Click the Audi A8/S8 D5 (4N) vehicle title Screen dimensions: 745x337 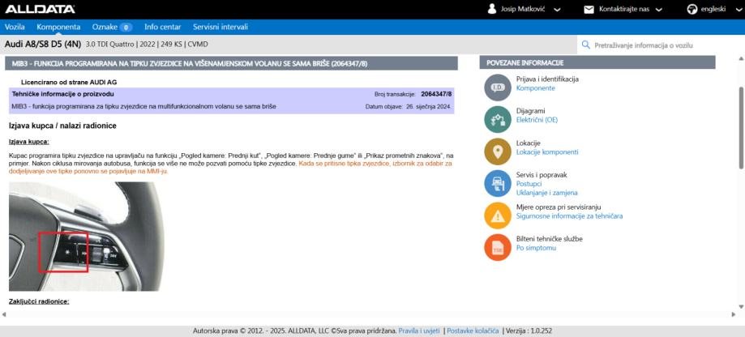43,45
